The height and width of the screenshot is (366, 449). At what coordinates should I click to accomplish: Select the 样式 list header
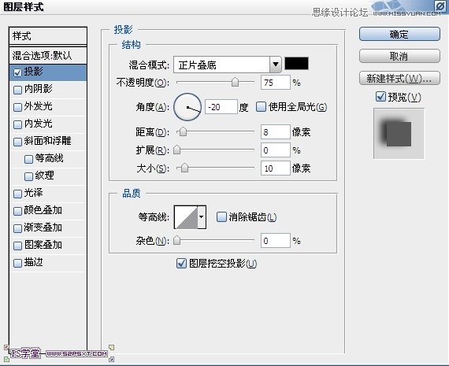pyautogui.click(x=48, y=36)
